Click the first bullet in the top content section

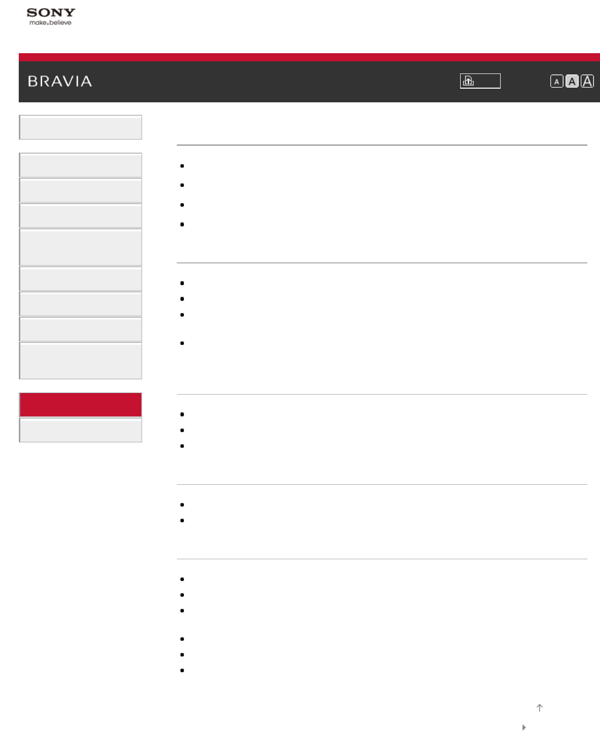[x=182, y=166]
